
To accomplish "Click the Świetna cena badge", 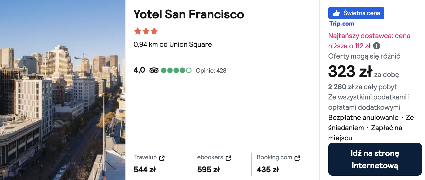I will 356,13.
